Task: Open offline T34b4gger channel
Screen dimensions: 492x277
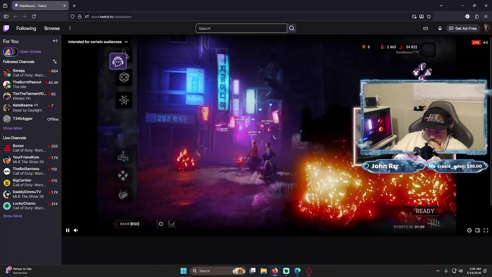Action: pos(31,119)
